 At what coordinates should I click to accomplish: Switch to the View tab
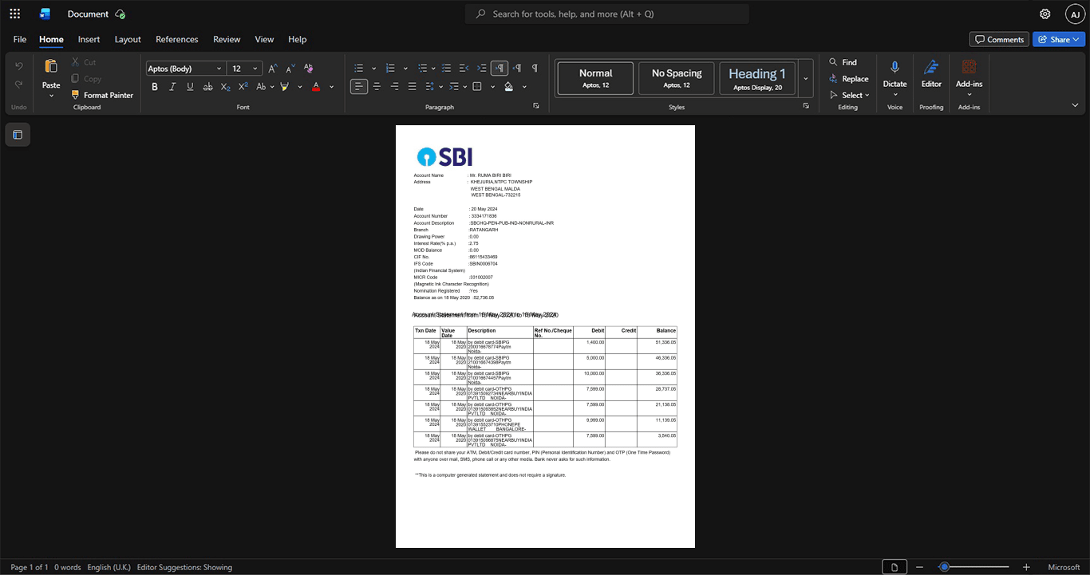(264, 39)
